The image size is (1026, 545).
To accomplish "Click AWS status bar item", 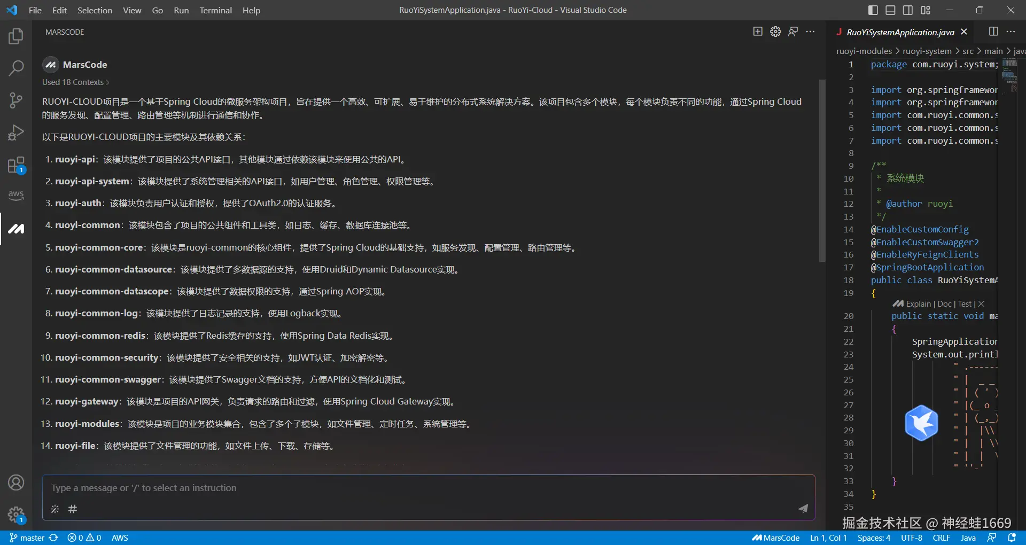I will coord(120,538).
